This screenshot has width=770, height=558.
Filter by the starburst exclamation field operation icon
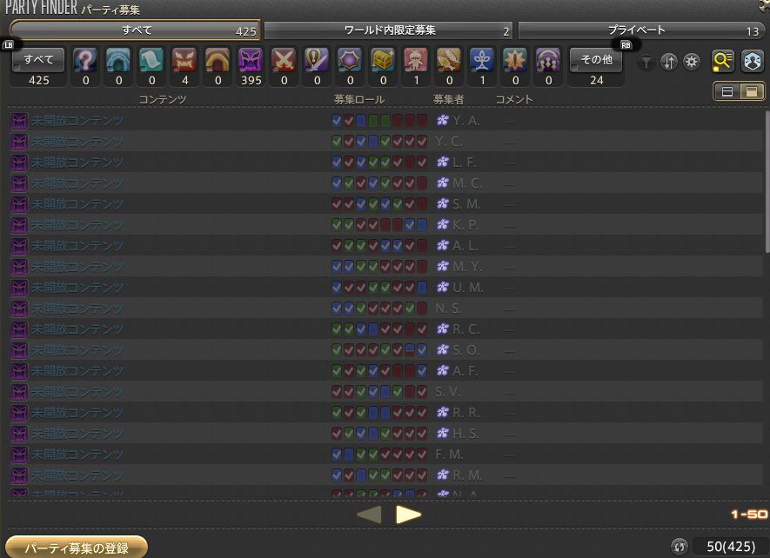click(515, 60)
